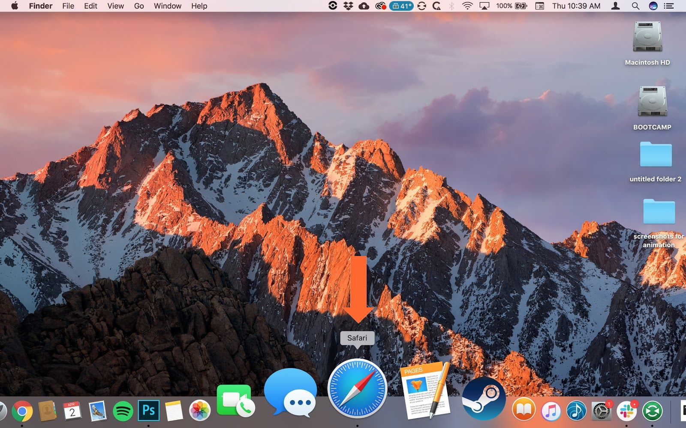Image resolution: width=686 pixels, height=428 pixels.
Task: Launch Spotify from the Dock
Action: [123, 412]
